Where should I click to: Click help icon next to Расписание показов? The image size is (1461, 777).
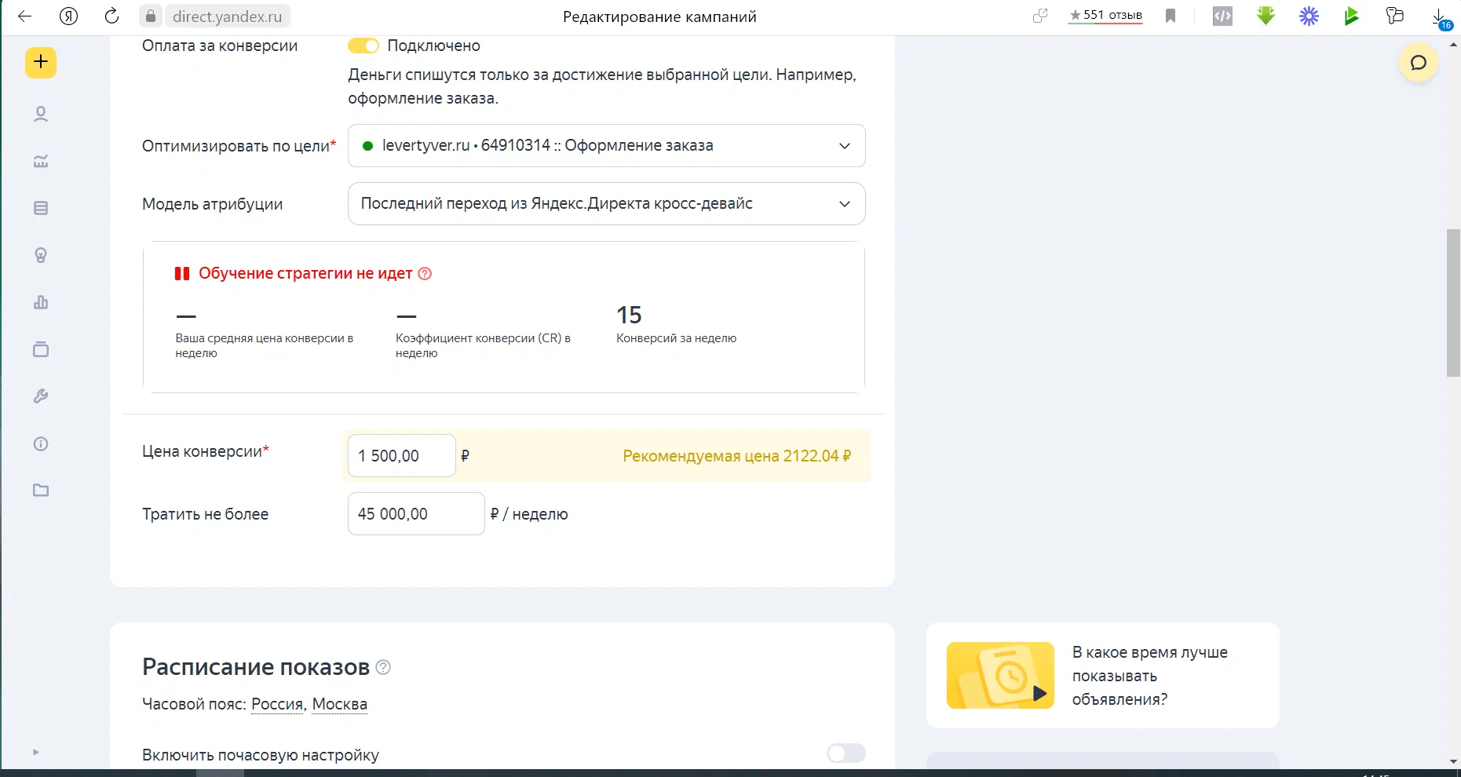(x=383, y=667)
